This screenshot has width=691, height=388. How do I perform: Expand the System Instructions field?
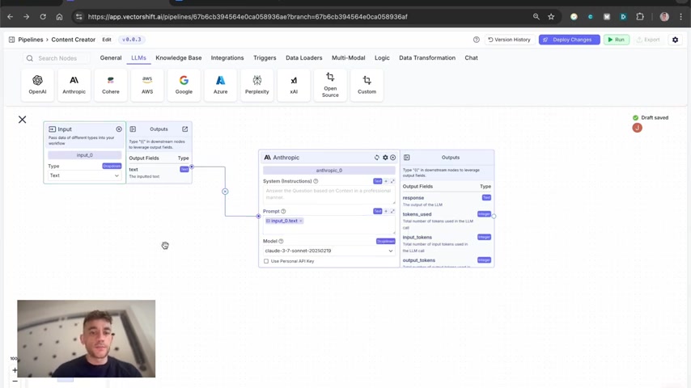tap(392, 181)
